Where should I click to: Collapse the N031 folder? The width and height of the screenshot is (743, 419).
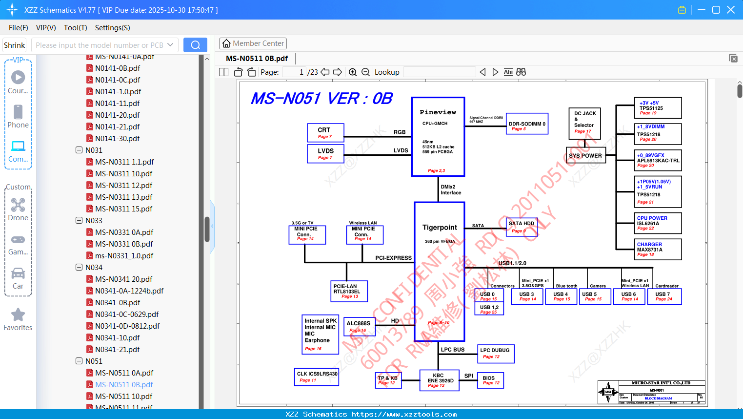click(79, 150)
